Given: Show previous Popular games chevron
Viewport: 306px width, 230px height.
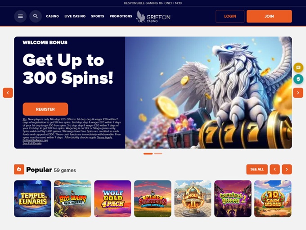Looking at the screenshot, I should click(275, 169).
